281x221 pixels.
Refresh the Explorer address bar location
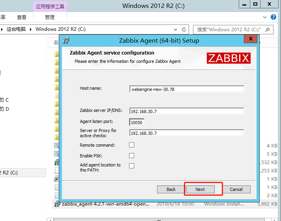click(184, 29)
